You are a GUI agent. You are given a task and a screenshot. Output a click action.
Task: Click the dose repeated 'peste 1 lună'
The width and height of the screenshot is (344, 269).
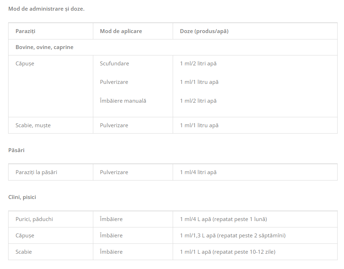223,219
